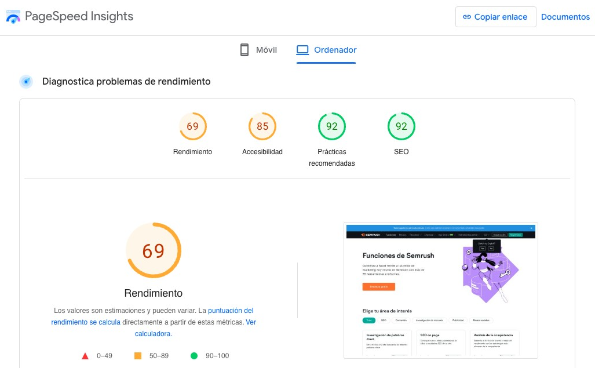Click the PageSpeed Insights logo icon
Viewport: 595px width, 368px height.
[13, 17]
